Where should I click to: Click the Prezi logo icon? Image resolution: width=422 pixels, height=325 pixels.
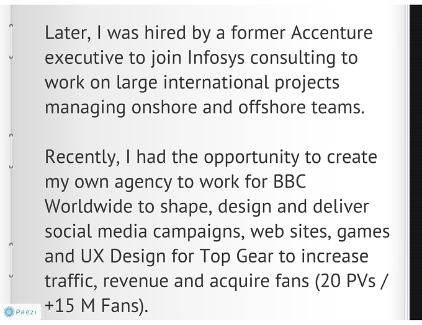pyautogui.click(x=9, y=312)
